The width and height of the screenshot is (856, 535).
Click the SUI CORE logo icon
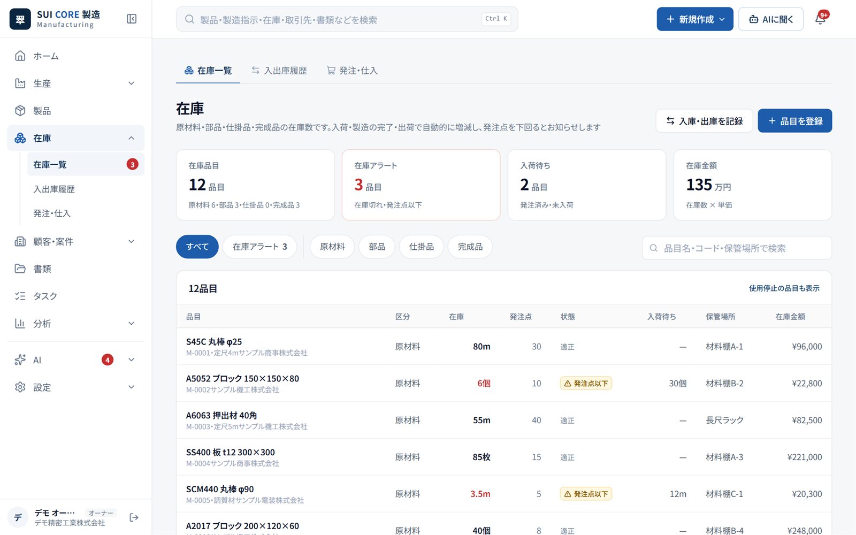(20, 19)
